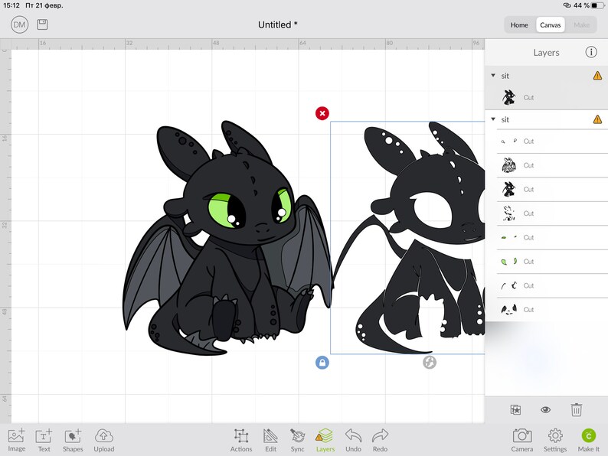Open the DM profile avatar
The image size is (608, 456).
click(19, 25)
